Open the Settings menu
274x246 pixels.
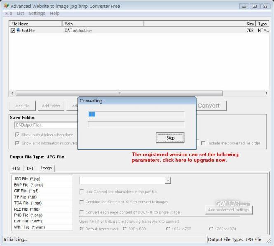[x=37, y=13]
